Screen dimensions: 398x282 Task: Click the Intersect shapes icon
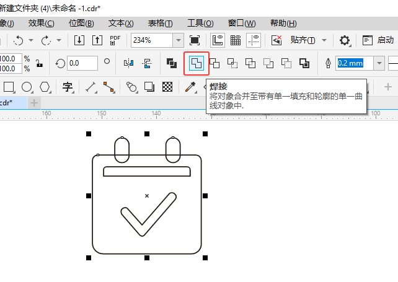[232, 63]
